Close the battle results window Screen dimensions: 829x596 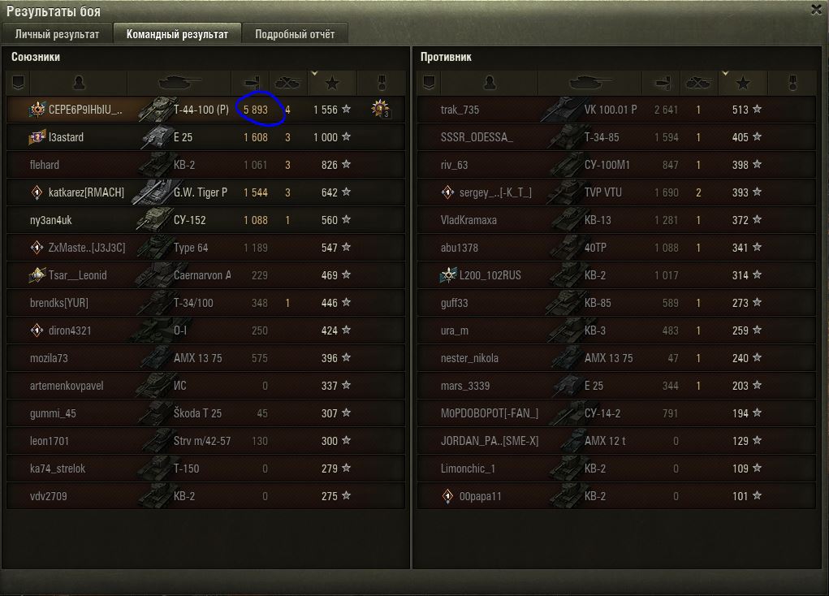tap(816, 10)
